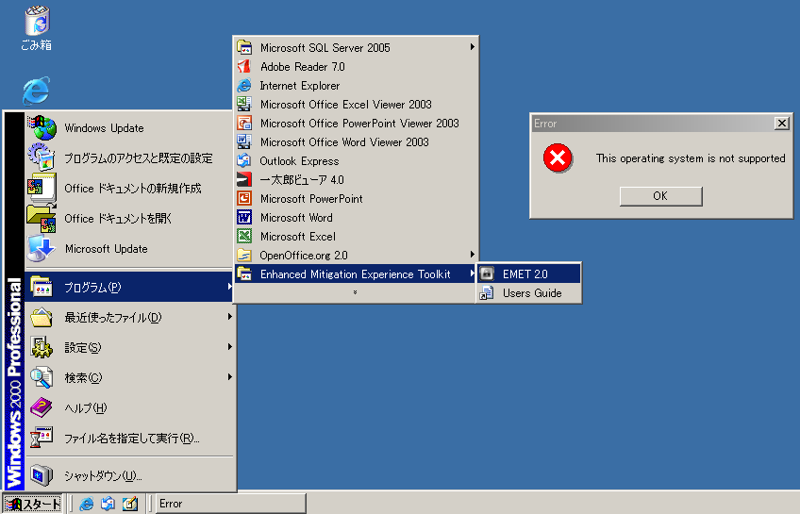Viewport: 800px width, 514px height.
Task: Click the Microsoft Excel X icon
Action: [244, 236]
